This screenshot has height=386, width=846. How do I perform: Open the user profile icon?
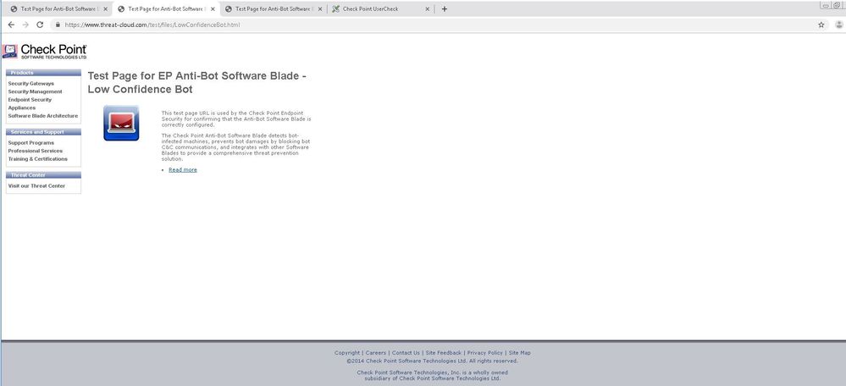point(836,25)
